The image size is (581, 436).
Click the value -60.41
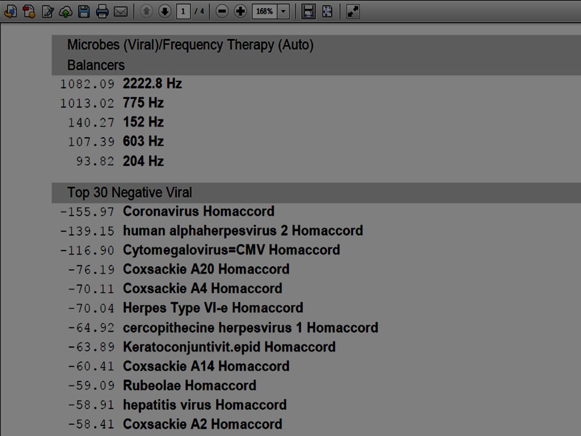[91, 366]
